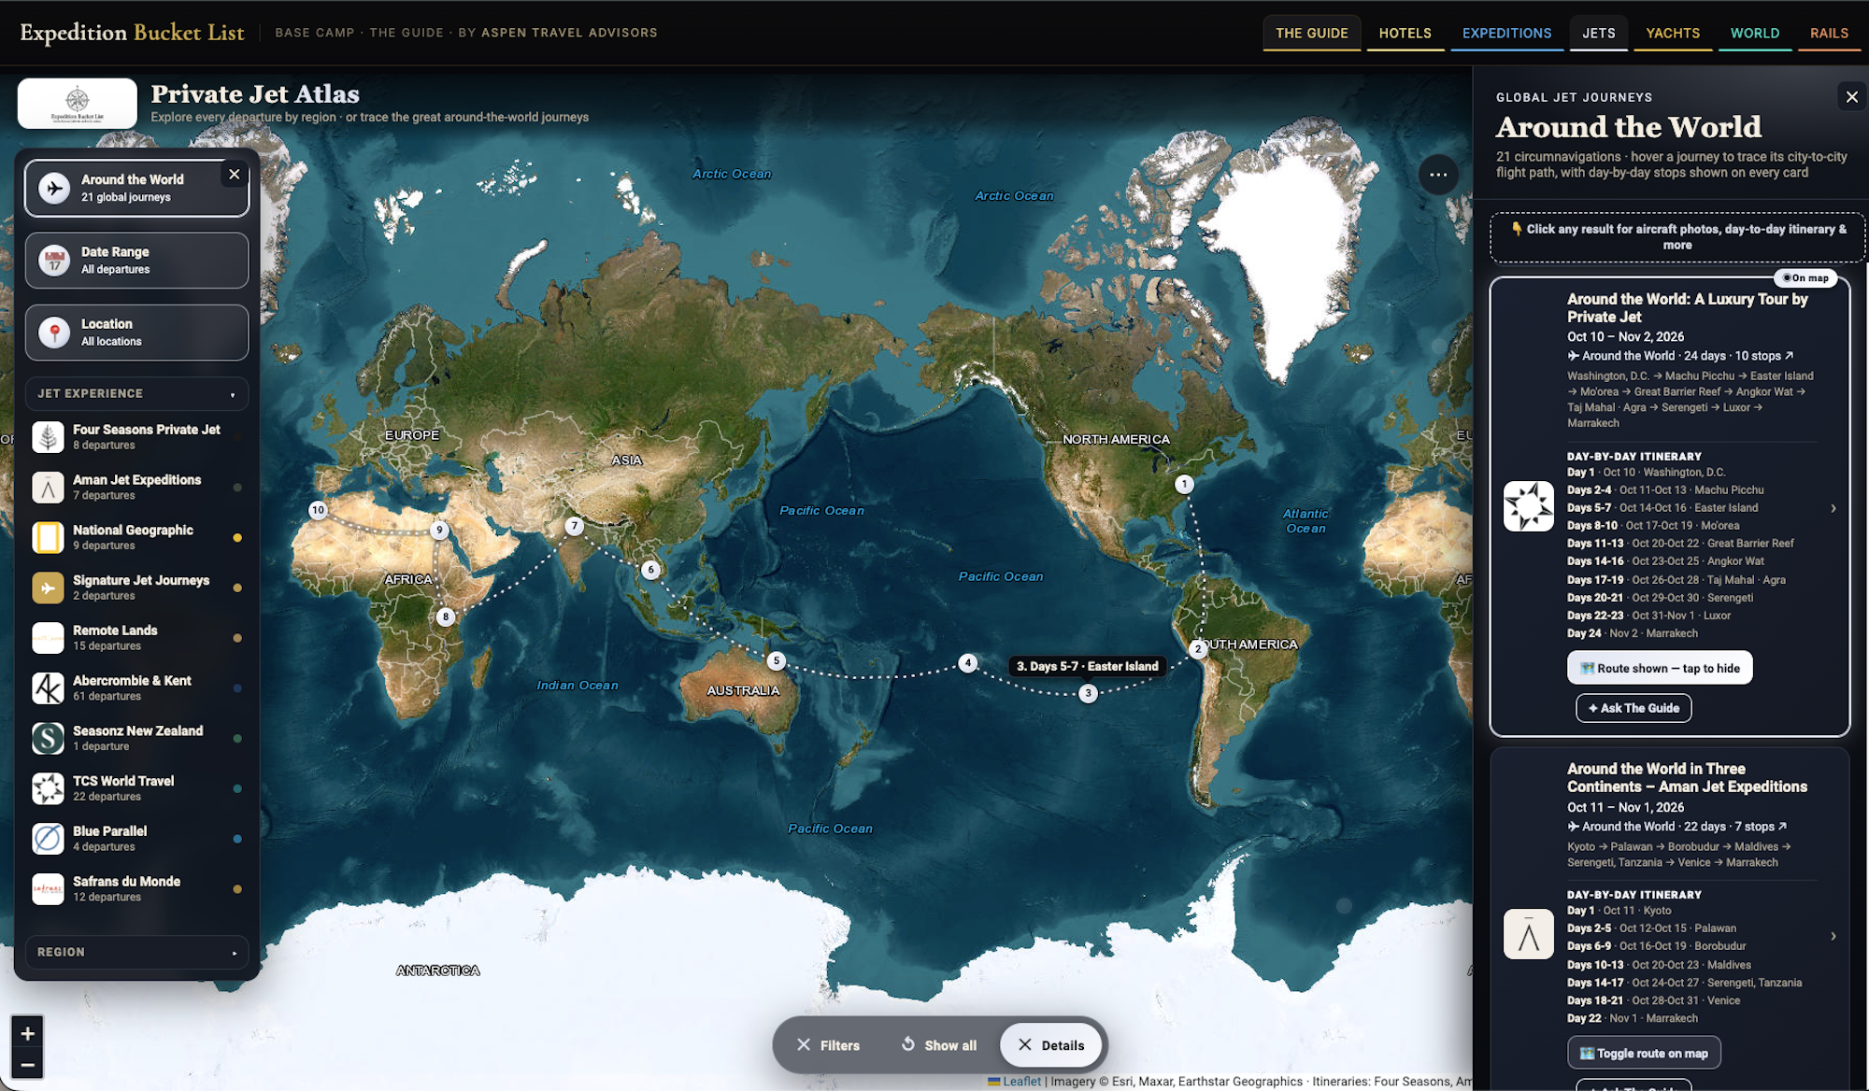Switch to the Expeditions tab

point(1506,33)
